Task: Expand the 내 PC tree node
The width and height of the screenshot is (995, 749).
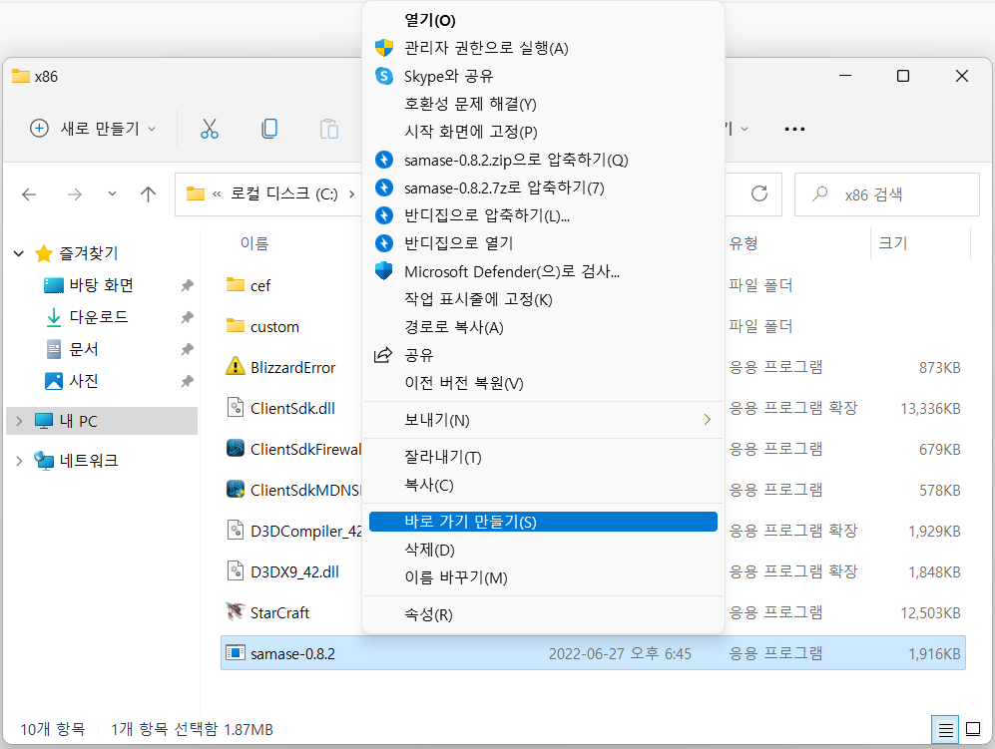Action: click(19, 421)
